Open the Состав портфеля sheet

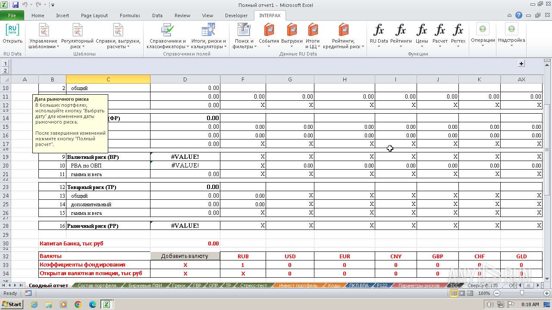tap(97, 285)
